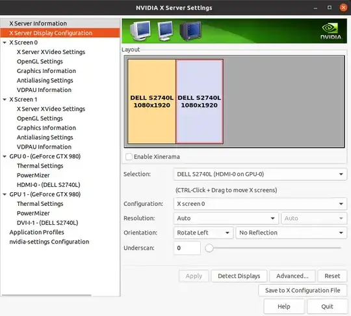
Task: Open Advanced... display options
Action: (x=292, y=276)
